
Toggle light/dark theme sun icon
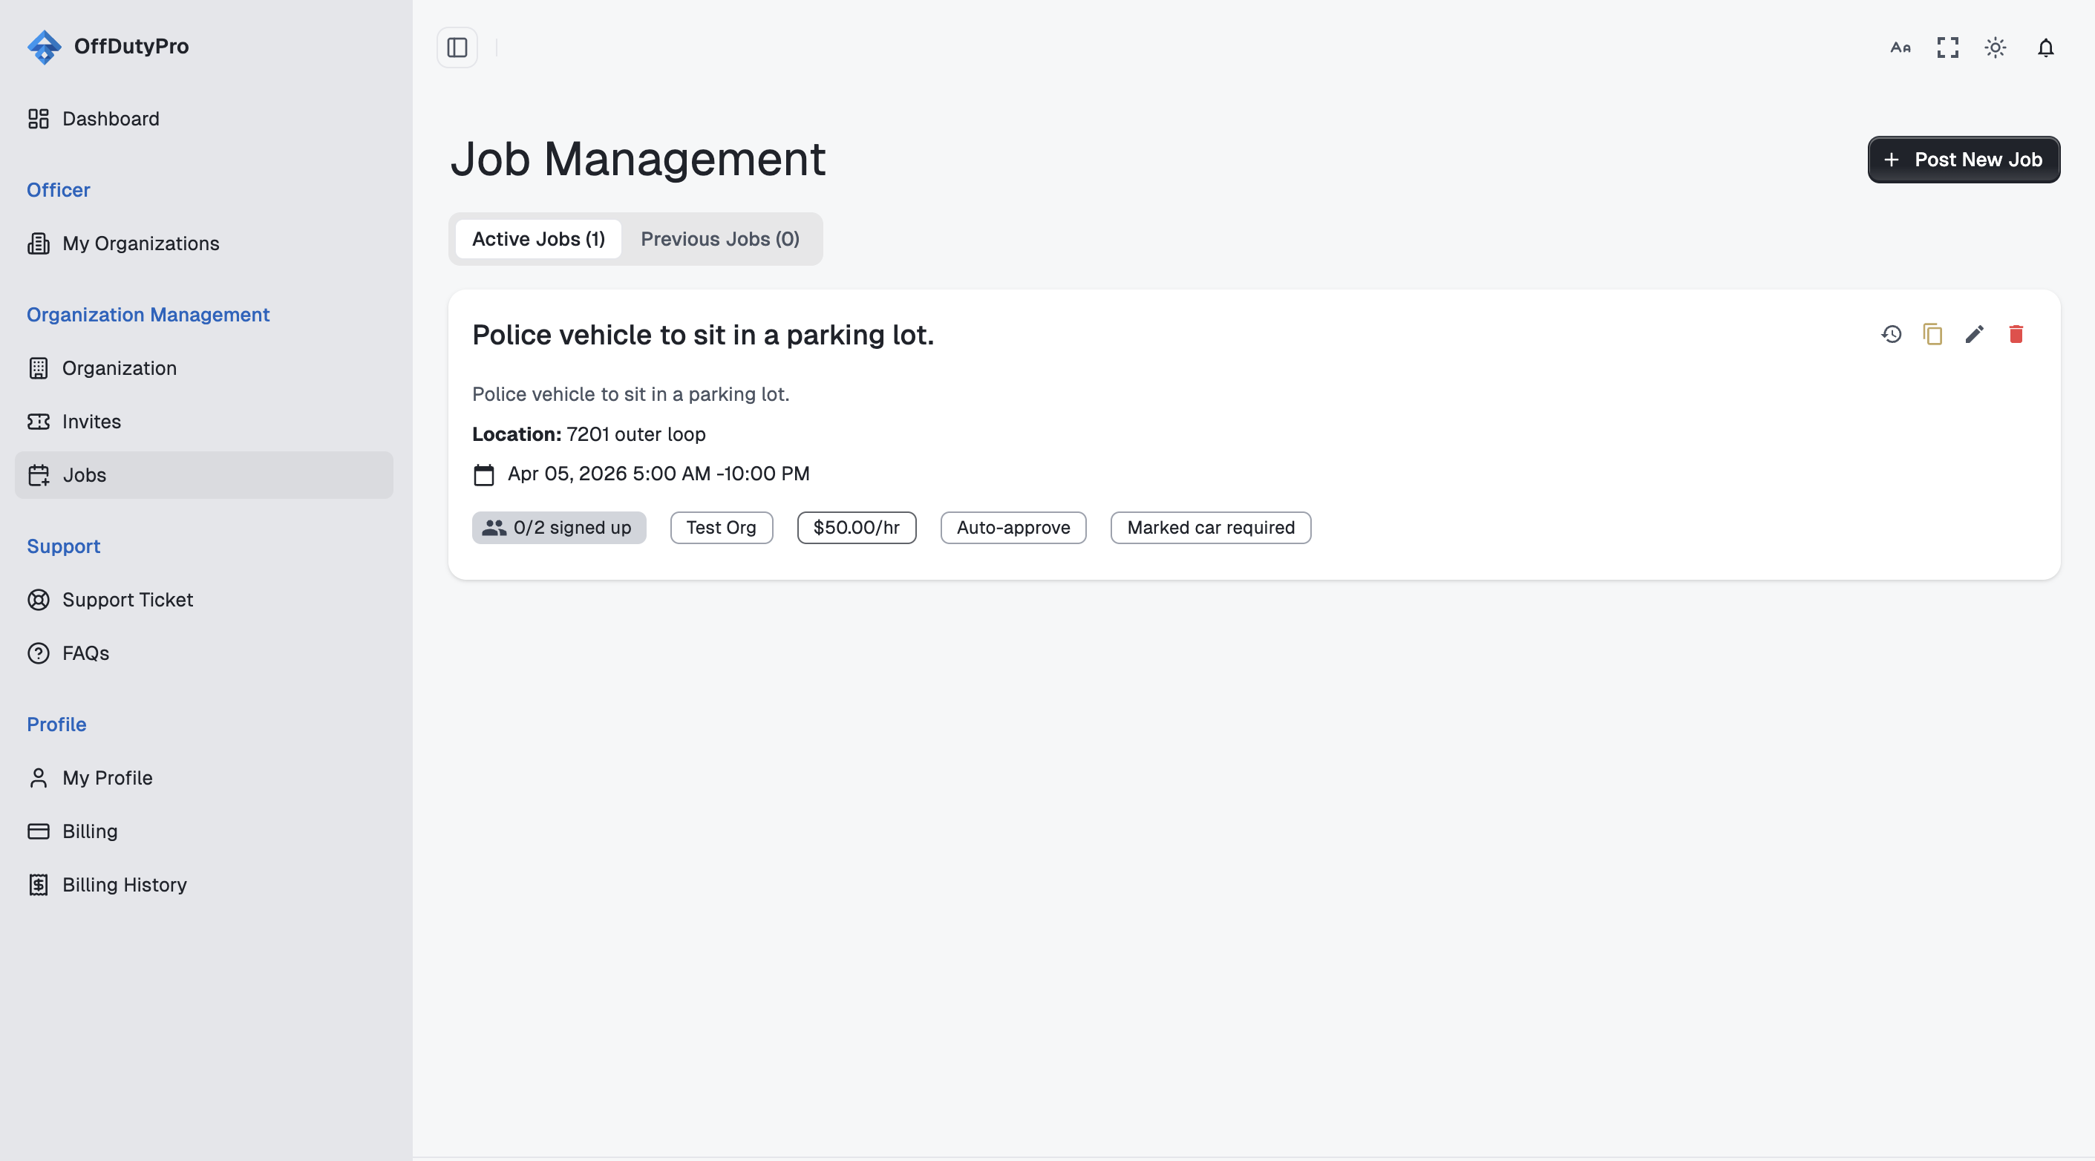point(1995,48)
